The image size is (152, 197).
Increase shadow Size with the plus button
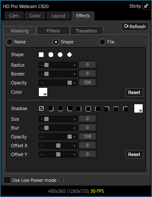click(74, 119)
